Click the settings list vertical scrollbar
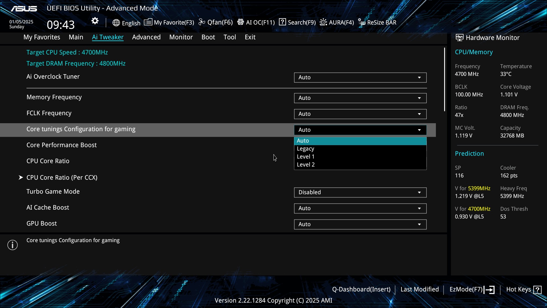 [x=444, y=80]
